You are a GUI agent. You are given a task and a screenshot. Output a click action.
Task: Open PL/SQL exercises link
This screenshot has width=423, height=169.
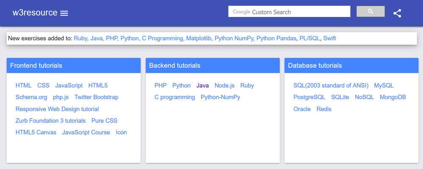pyautogui.click(x=310, y=39)
